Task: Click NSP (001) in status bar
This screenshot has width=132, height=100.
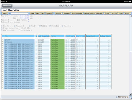Action: click(122, 97)
